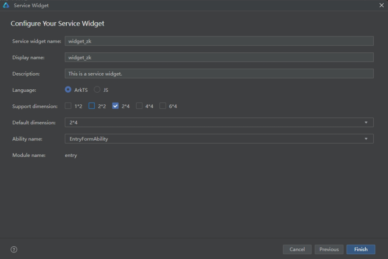
Task: Click the Display name input field
Action: [219, 57]
